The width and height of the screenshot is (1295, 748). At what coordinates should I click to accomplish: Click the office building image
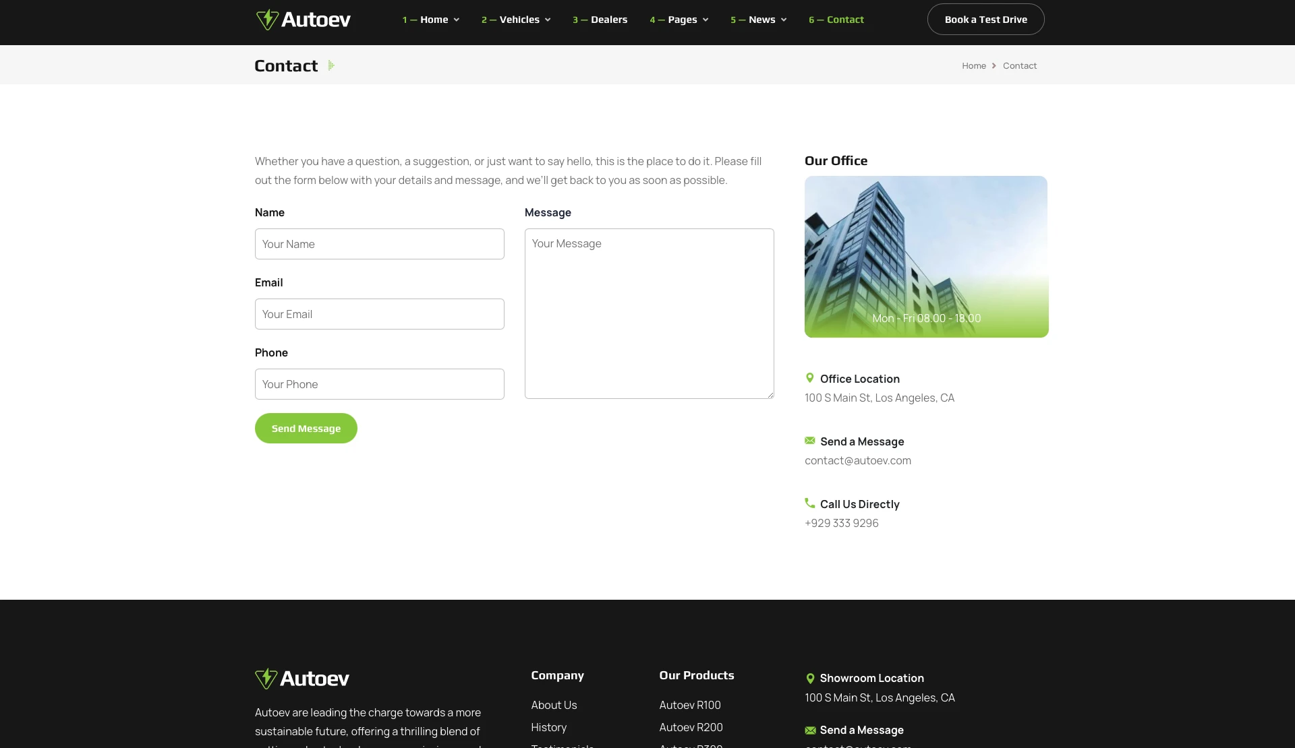coord(926,256)
